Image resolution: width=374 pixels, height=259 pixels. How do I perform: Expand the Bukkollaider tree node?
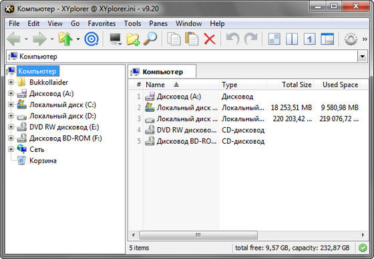pyautogui.click(x=11, y=82)
